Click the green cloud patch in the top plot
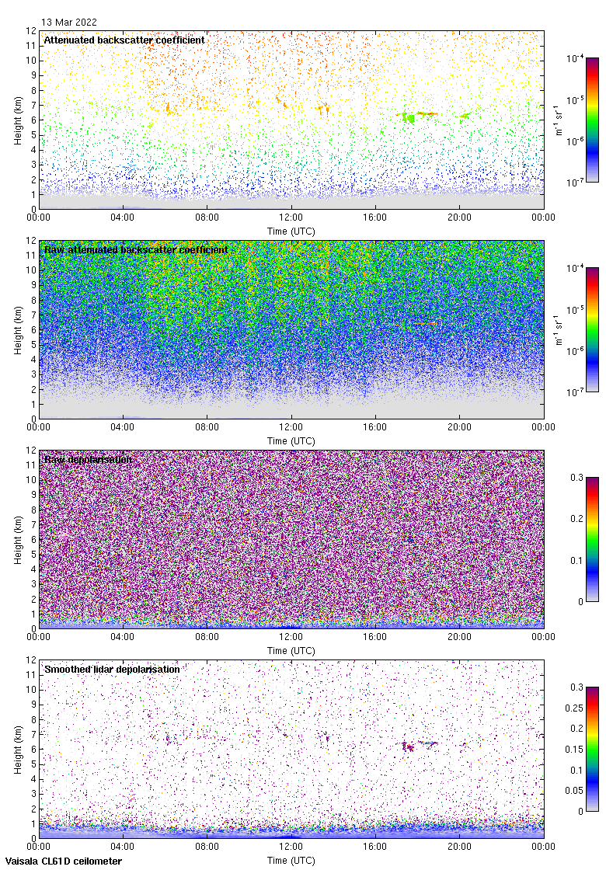 408,117
